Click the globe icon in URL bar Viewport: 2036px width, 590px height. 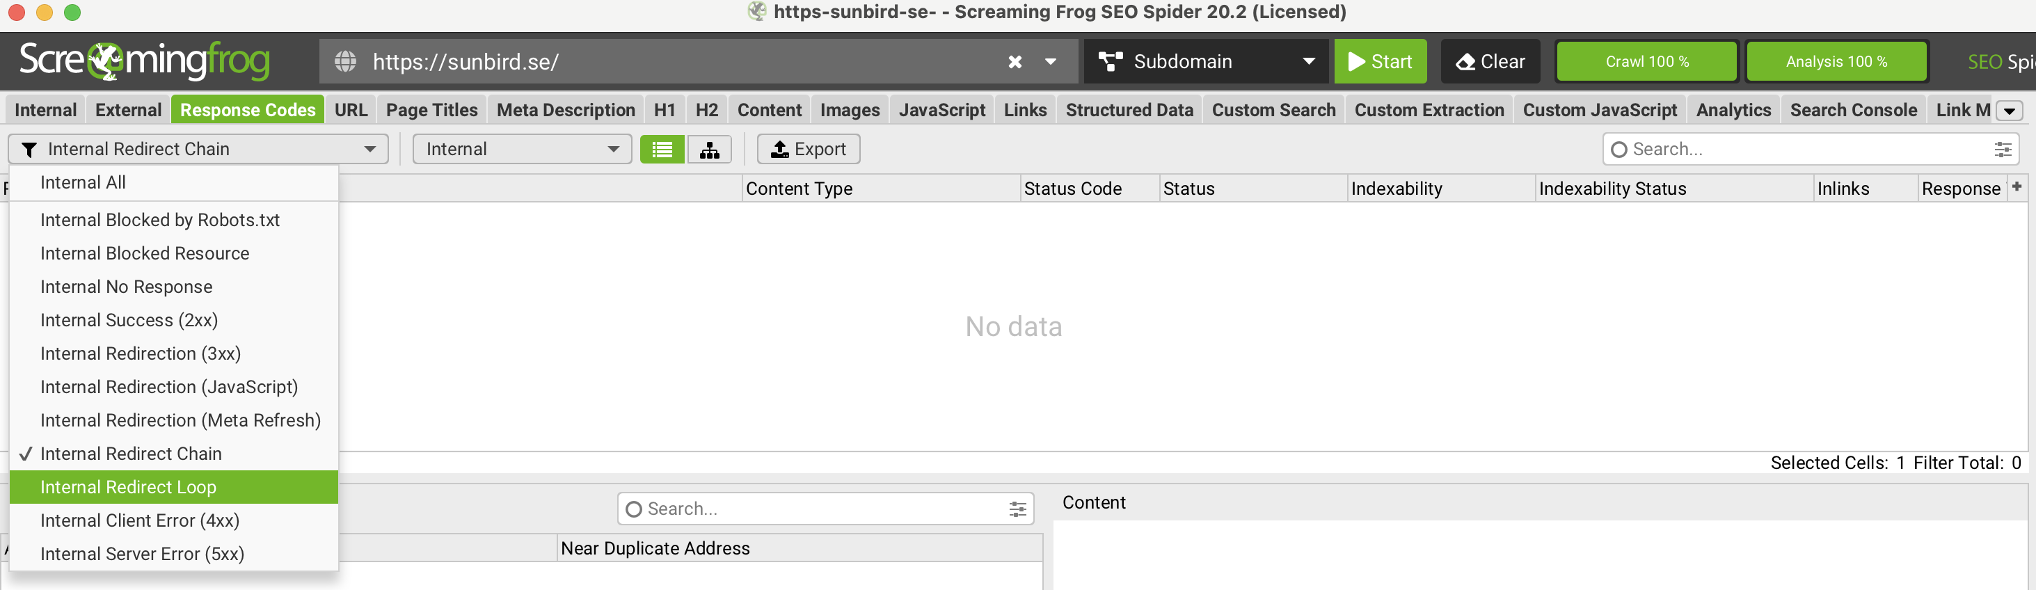[345, 62]
